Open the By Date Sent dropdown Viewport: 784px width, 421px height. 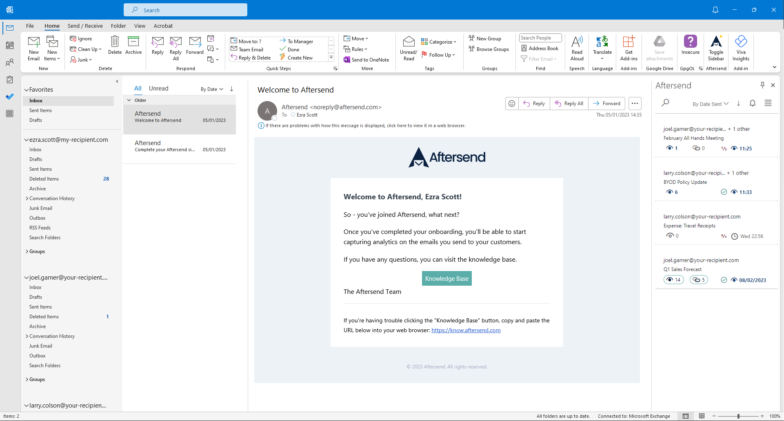point(710,104)
